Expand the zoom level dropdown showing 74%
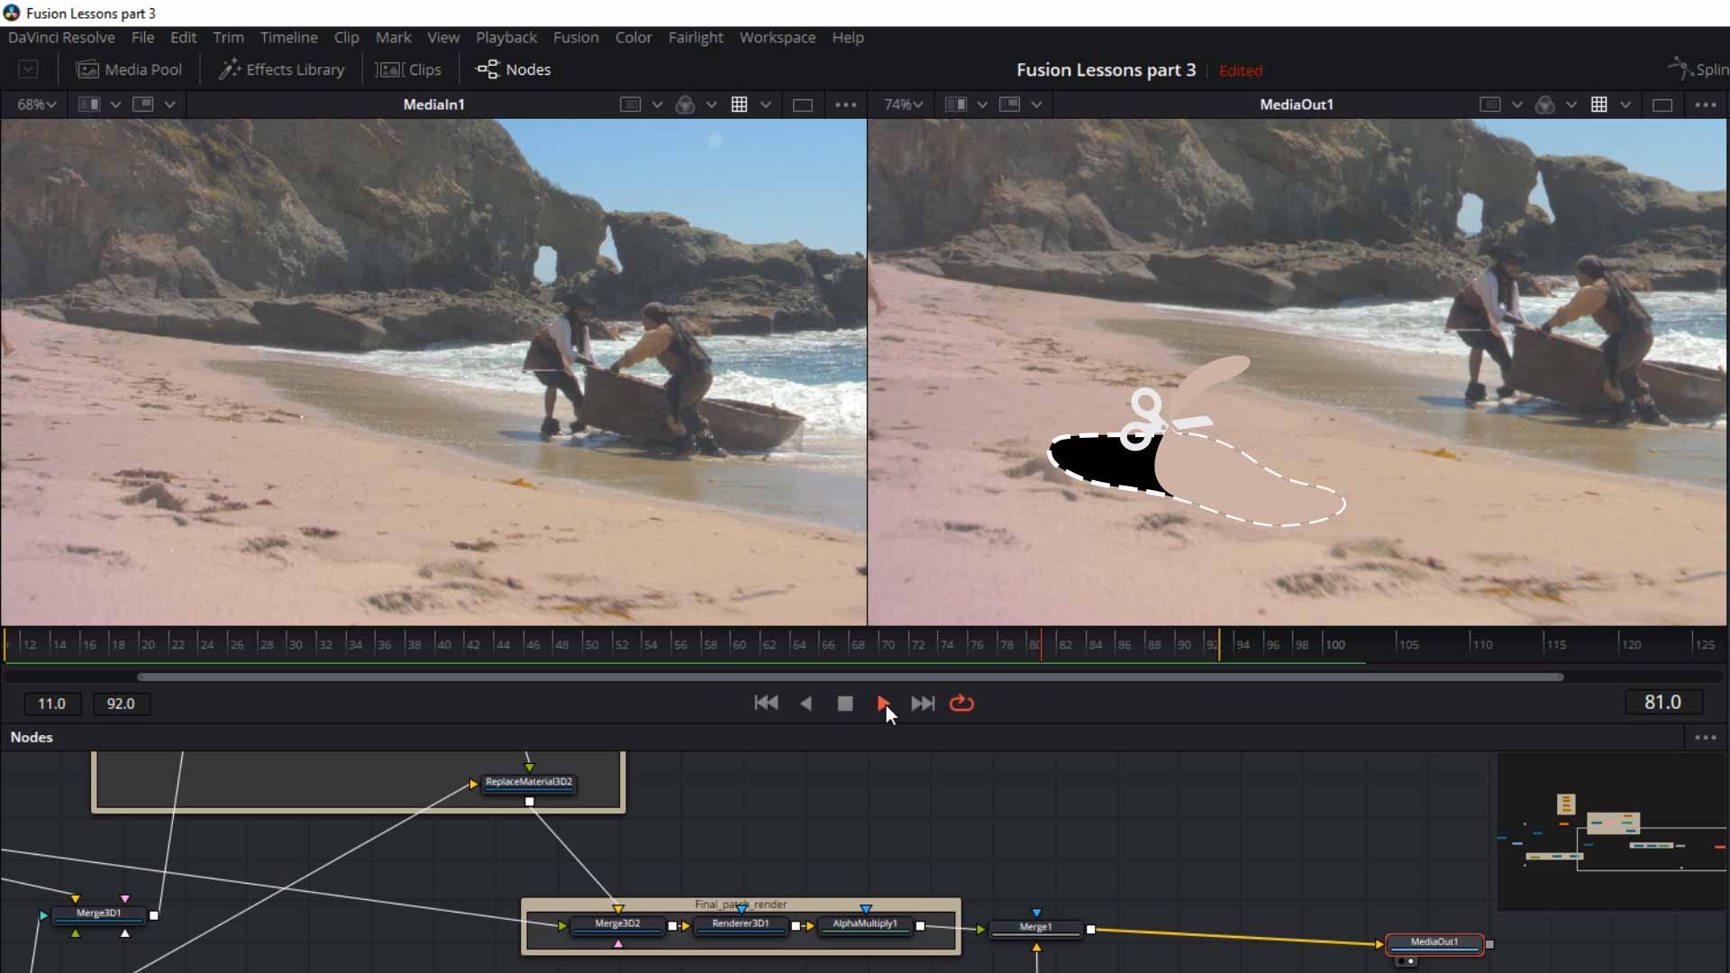Screen dimensions: 1730x973 click(903, 104)
